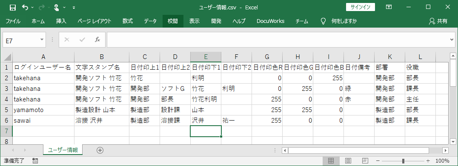Click inside the formula bar input
458x166 pixels.
tap(278, 39)
